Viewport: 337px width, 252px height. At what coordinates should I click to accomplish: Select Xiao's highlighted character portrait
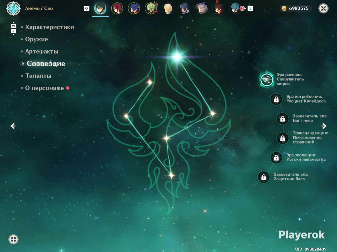tap(100, 8)
